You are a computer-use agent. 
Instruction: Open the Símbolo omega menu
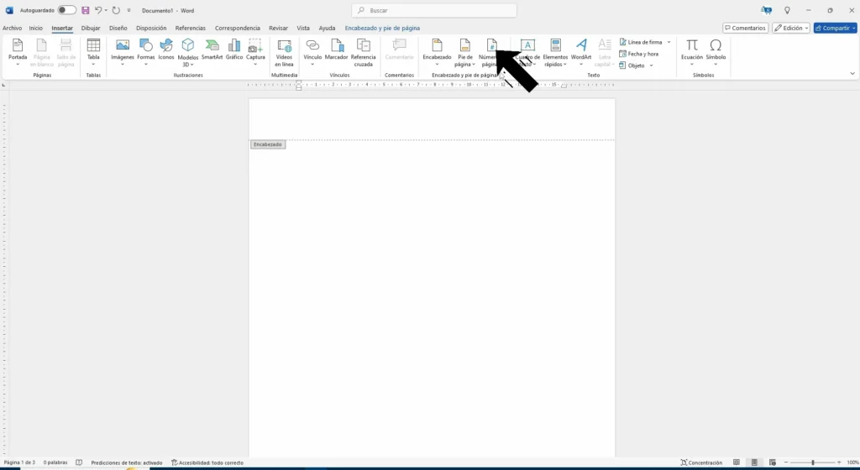pos(716,52)
